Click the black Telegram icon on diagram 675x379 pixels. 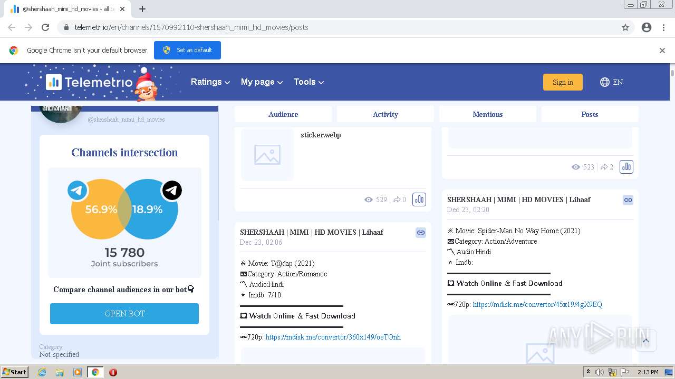[172, 190]
